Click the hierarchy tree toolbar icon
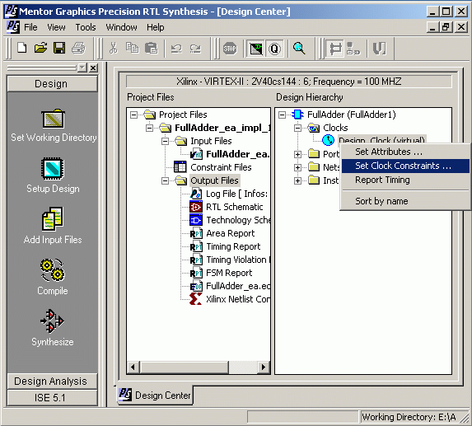This screenshot has height=426, width=472. click(353, 49)
